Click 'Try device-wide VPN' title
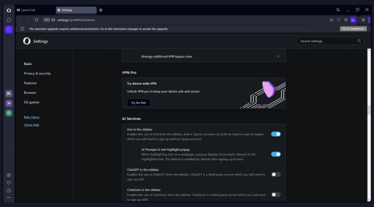374x207 pixels. click(x=142, y=83)
